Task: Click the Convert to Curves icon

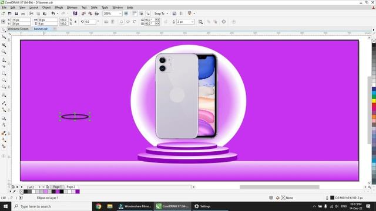Action: [x=223, y=22]
